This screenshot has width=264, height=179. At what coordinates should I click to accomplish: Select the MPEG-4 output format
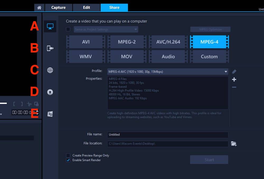[209, 42]
